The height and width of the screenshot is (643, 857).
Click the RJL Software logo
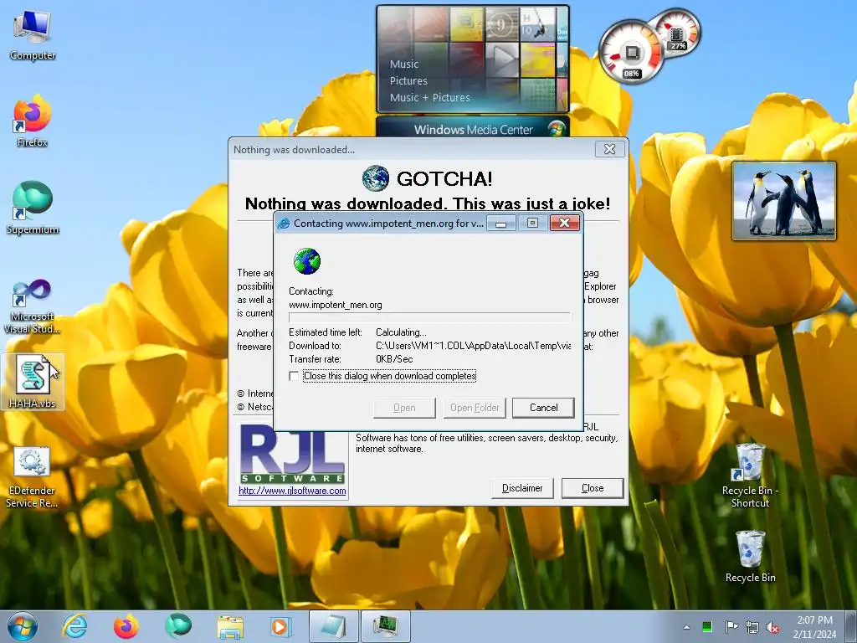(292, 453)
